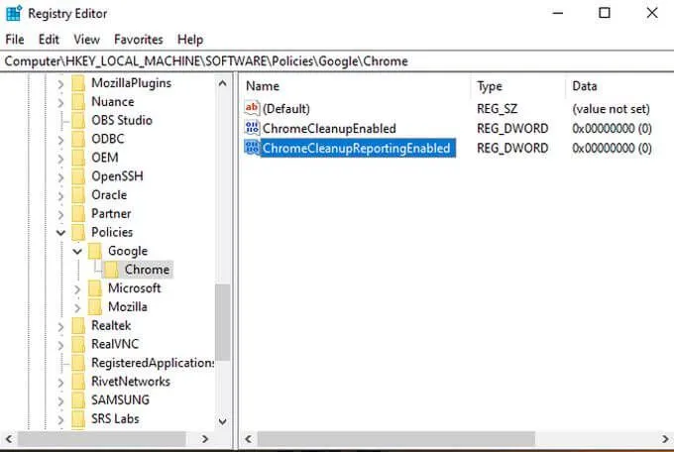674x452 pixels.
Task: Click the tree pane scroll down arrow
Action: point(223,421)
